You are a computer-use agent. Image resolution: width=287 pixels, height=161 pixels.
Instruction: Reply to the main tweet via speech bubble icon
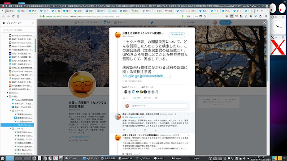124,98
